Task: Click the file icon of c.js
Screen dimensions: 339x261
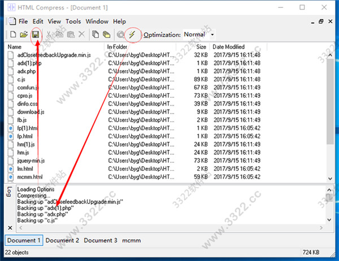Action: pos(11,79)
